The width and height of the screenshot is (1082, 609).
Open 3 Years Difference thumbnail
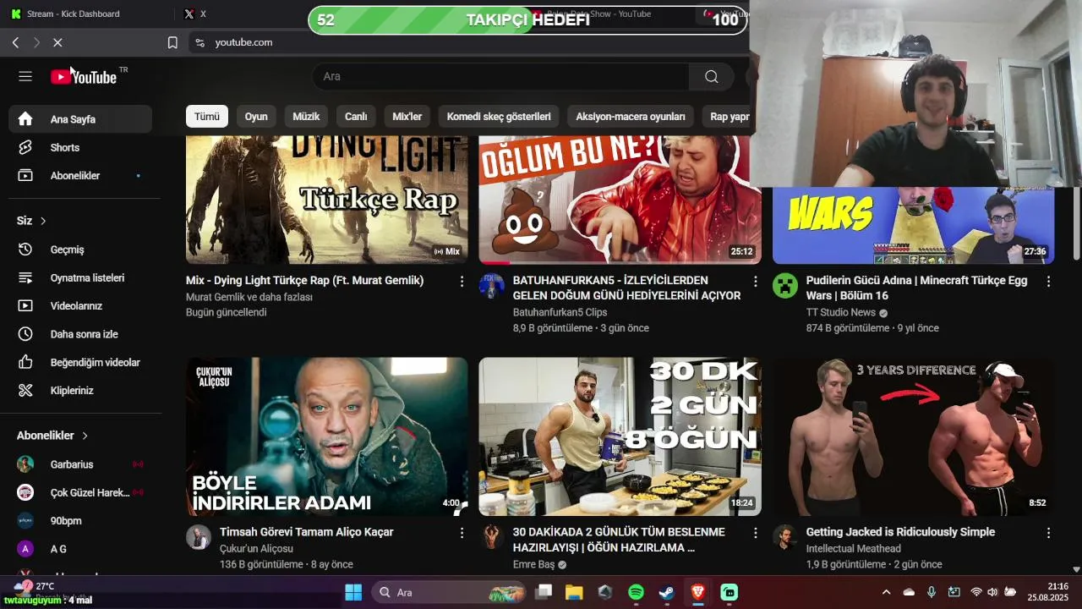(x=913, y=436)
